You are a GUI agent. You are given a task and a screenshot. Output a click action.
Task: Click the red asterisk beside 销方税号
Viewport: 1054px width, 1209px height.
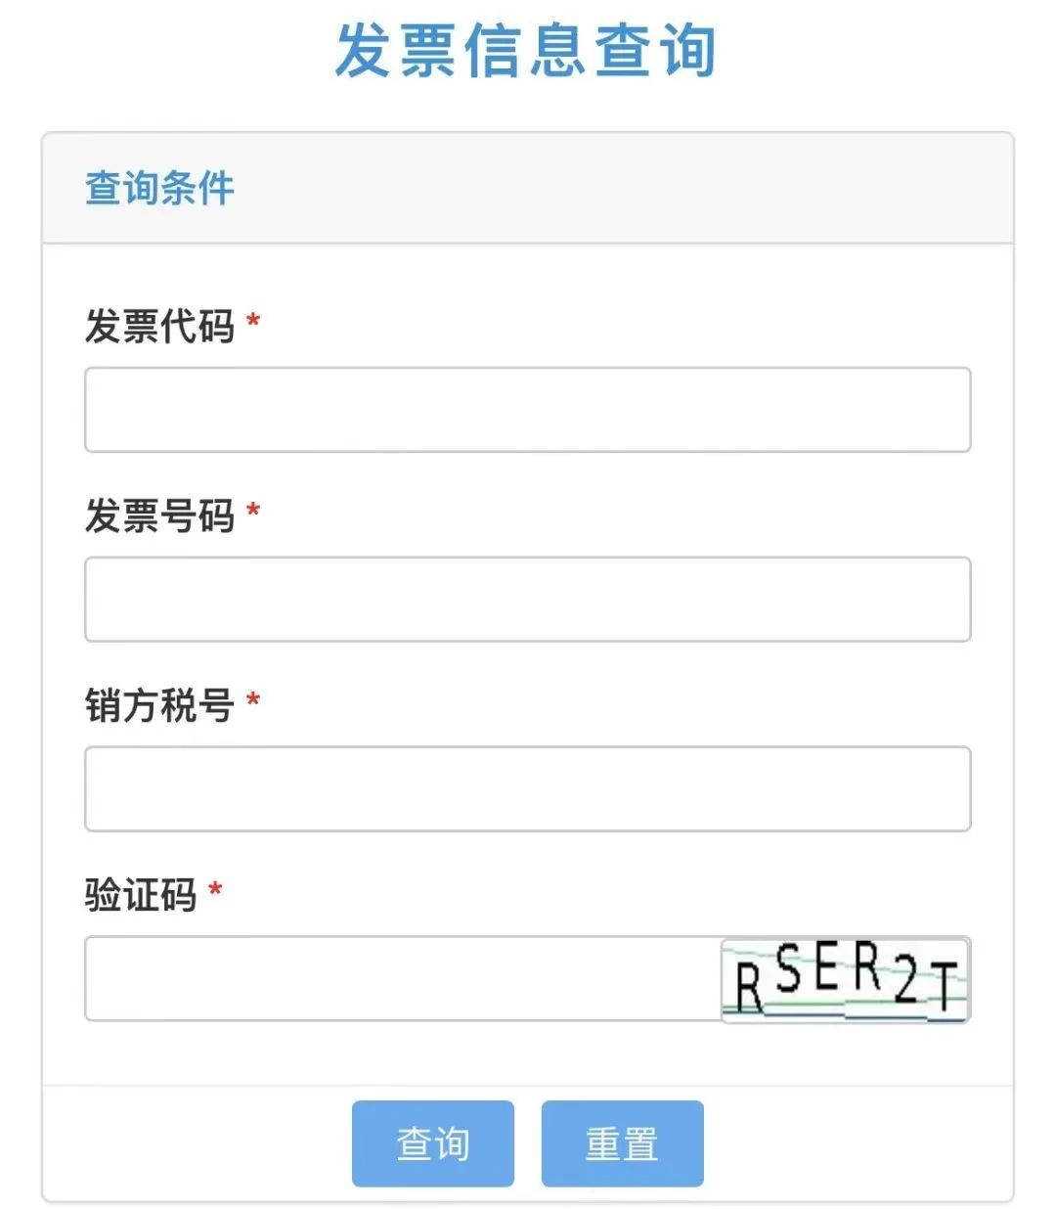[x=253, y=700]
